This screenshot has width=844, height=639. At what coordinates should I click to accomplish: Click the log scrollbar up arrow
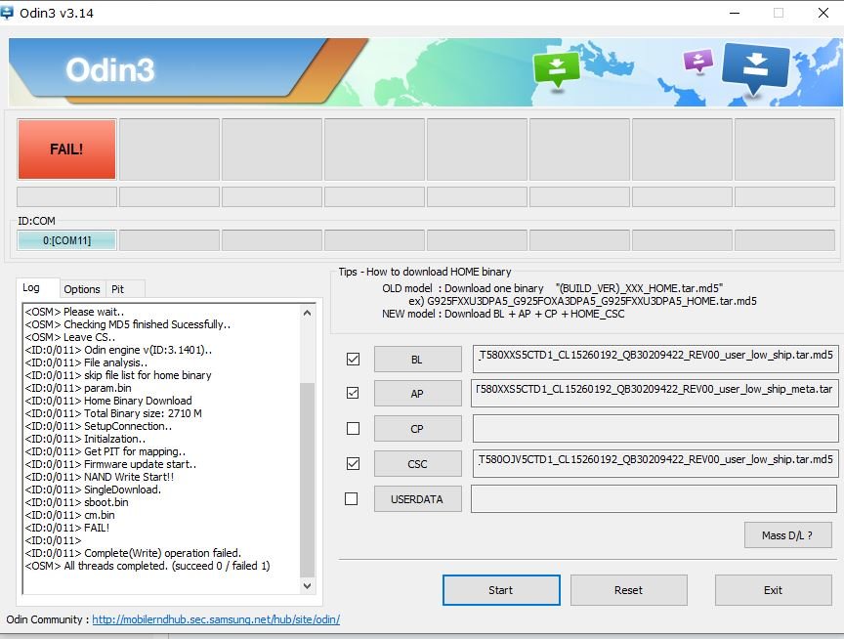tap(308, 313)
